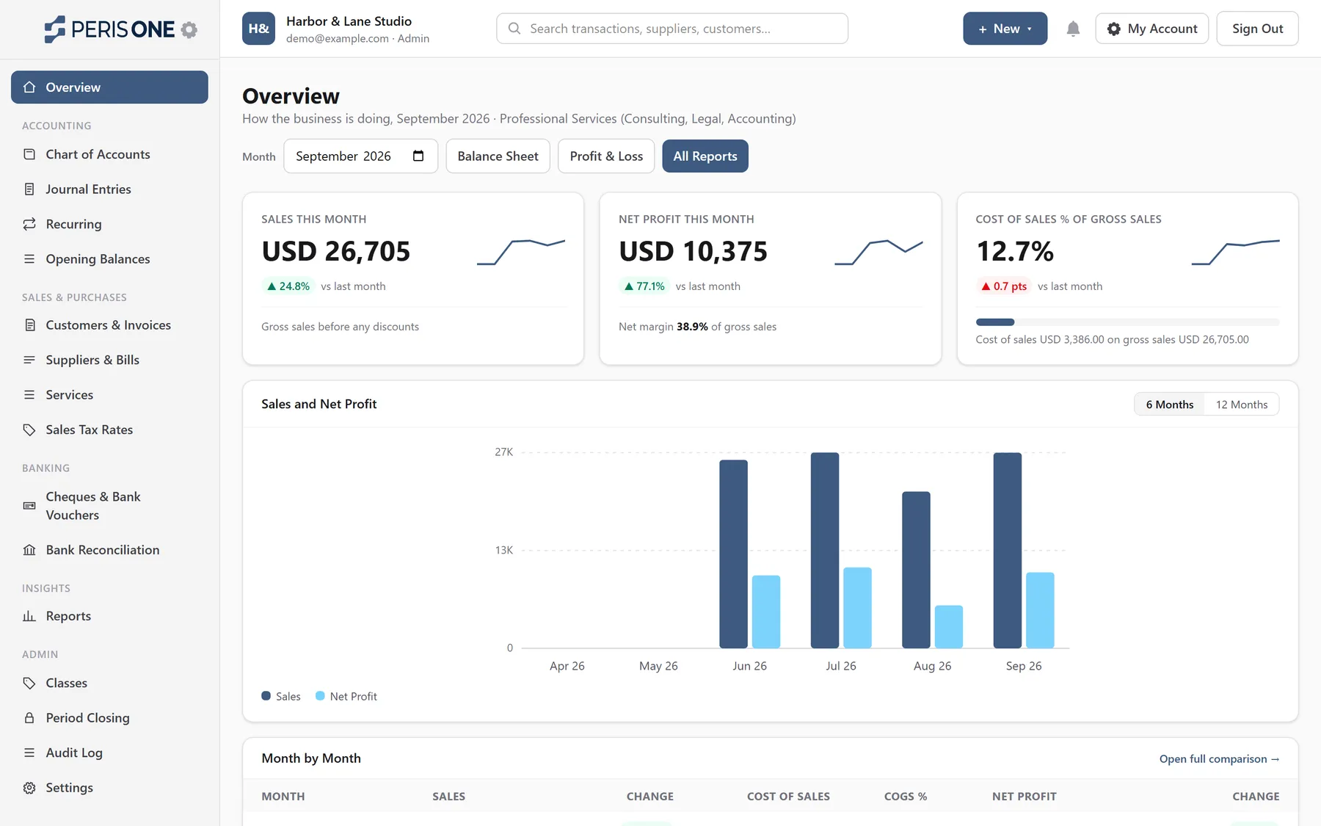Click Open full comparison link
This screenshot has width=1321, height=826.
click(1219, 758)
